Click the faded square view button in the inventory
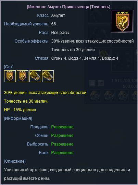 pyautogui.click(x=92, y=83)
